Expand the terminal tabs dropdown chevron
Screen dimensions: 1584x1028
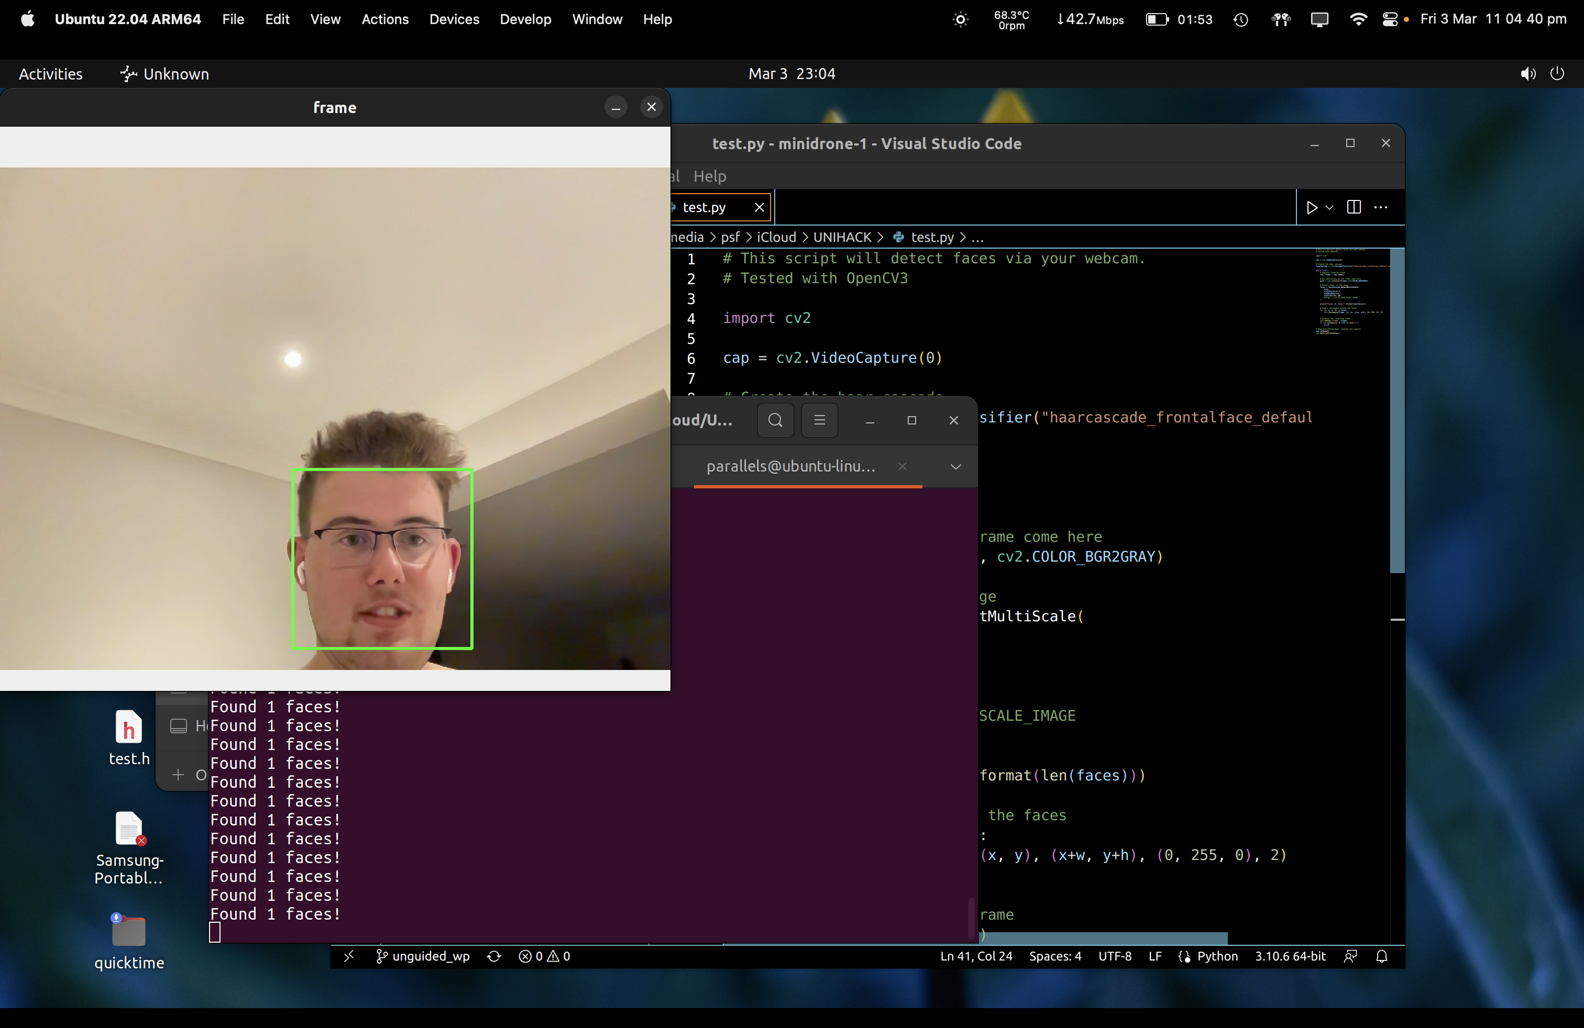coord(956,467)
